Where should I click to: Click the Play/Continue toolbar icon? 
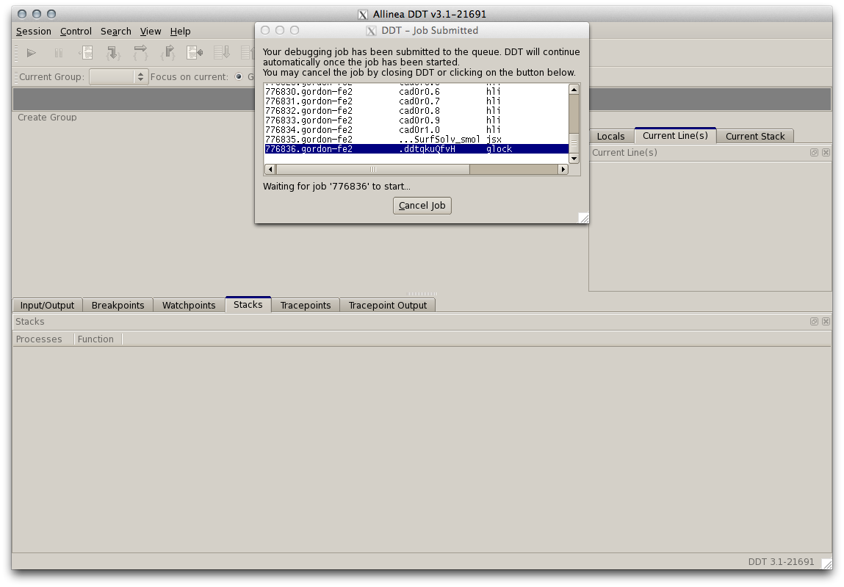[32, 53]
